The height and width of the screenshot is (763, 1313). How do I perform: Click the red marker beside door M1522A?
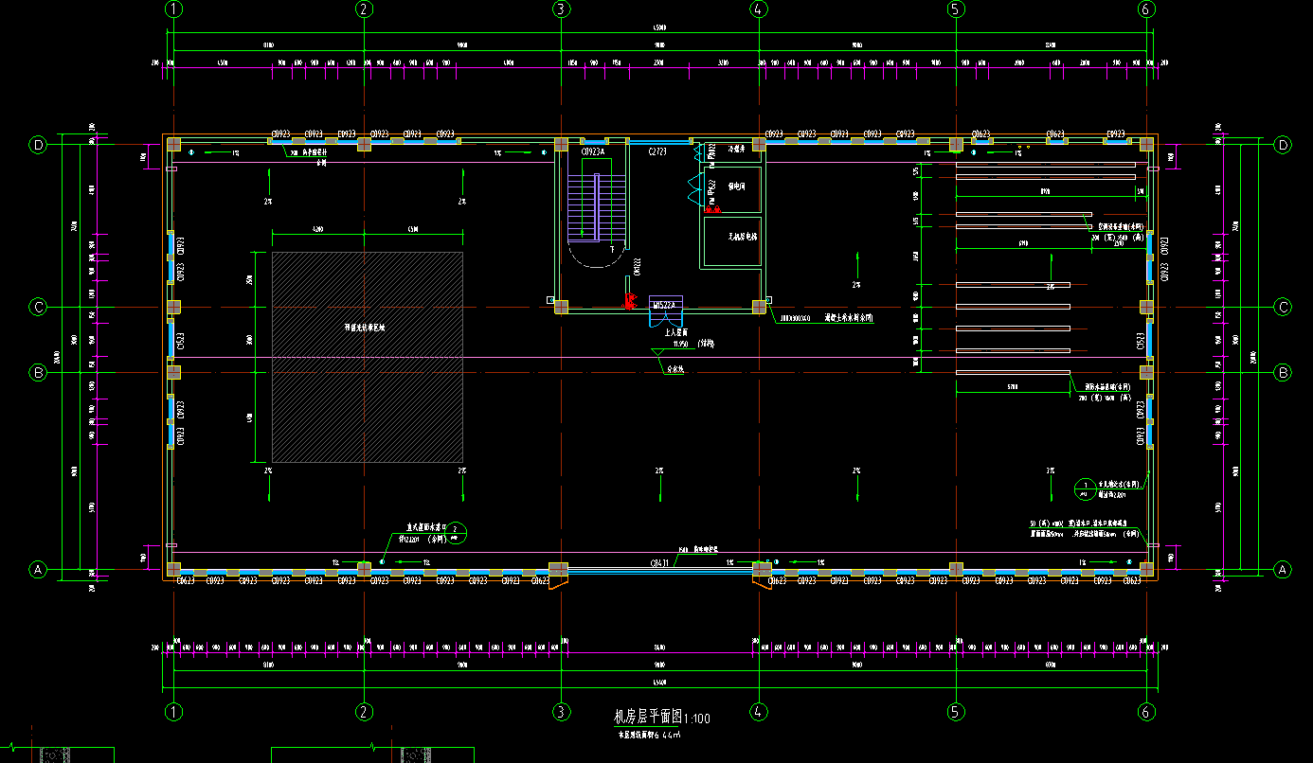coord(628,303)
